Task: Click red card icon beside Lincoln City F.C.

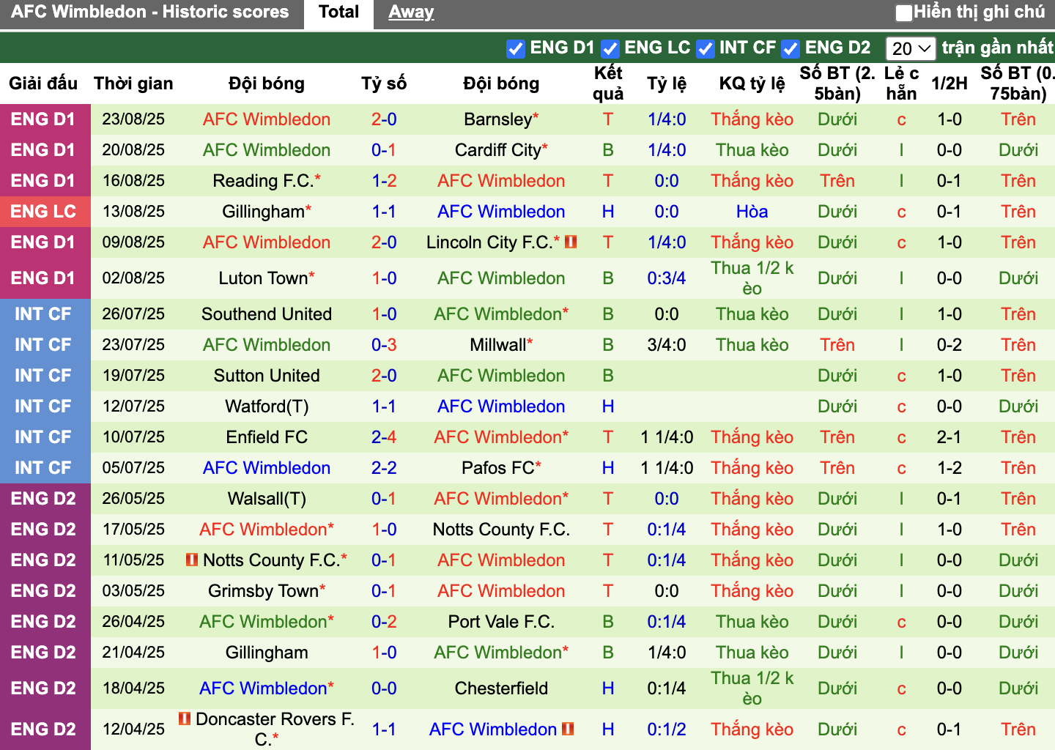Action: pos(571,242)
